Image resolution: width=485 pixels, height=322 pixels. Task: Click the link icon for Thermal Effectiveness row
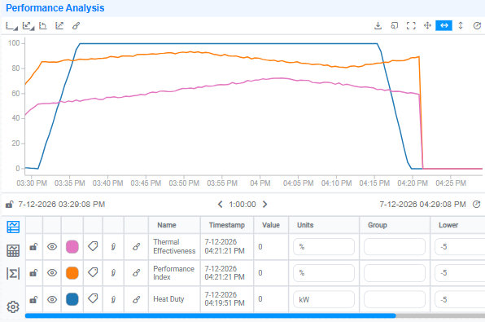(x=136, y=247)
